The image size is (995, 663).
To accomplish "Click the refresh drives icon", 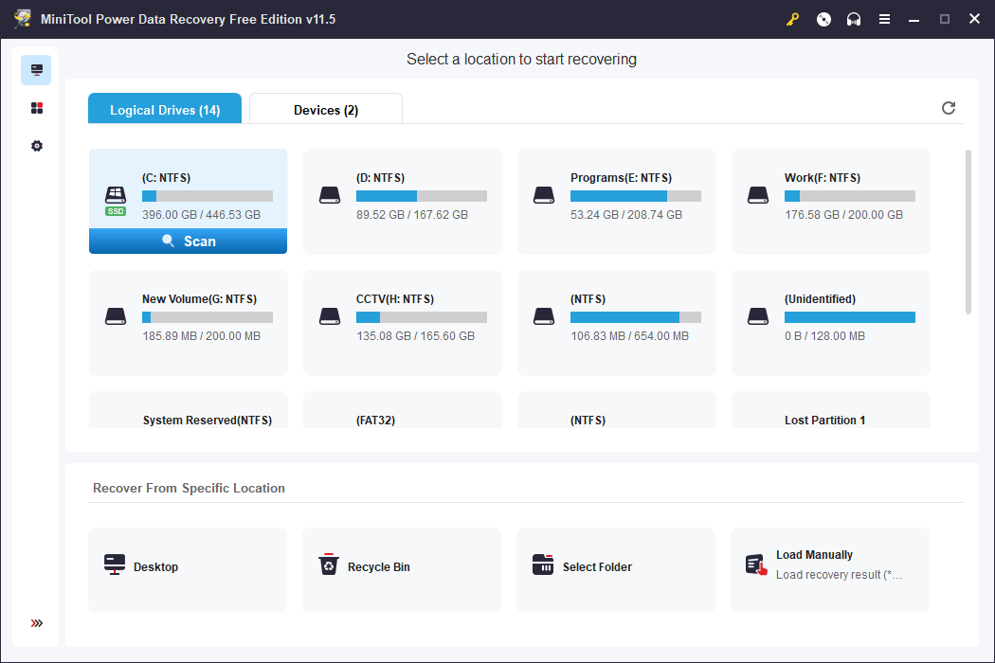I will (x=948, y=108).
